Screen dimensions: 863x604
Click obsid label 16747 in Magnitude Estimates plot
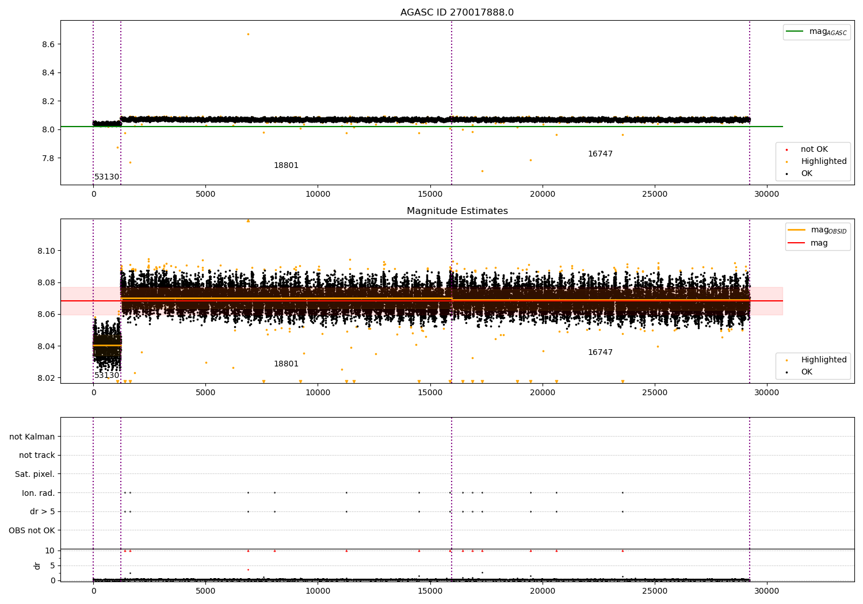(x=600, y=353)
